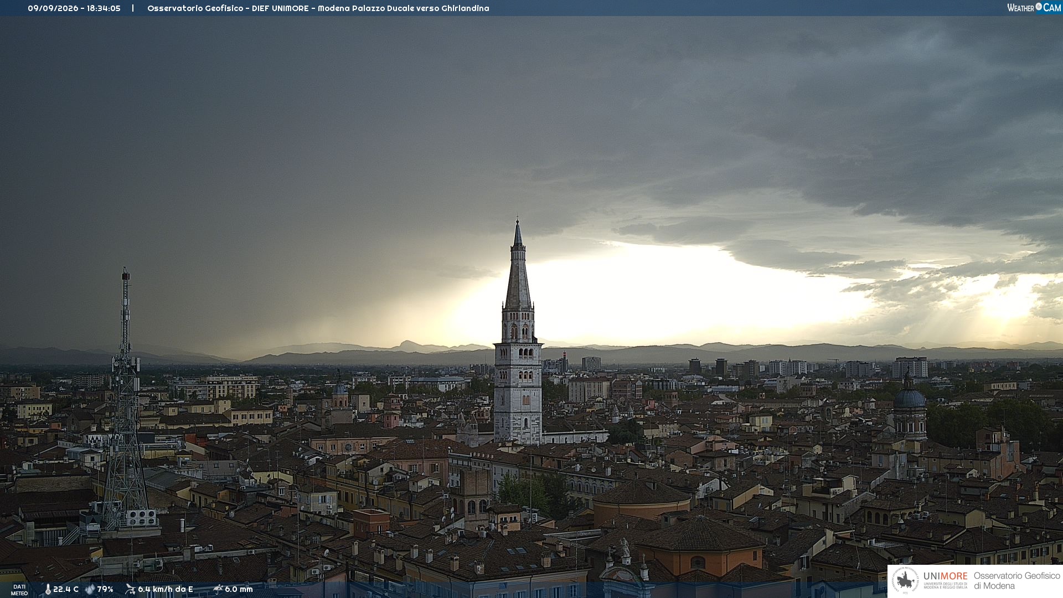
Task: Click the 6.0 mm rainfall value
Action: pyautogui.click(x=239, y=589)
